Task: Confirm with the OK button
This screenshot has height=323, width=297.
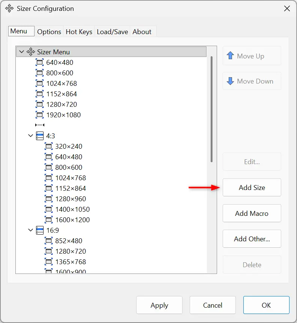Action: click(x=266, y=305)
